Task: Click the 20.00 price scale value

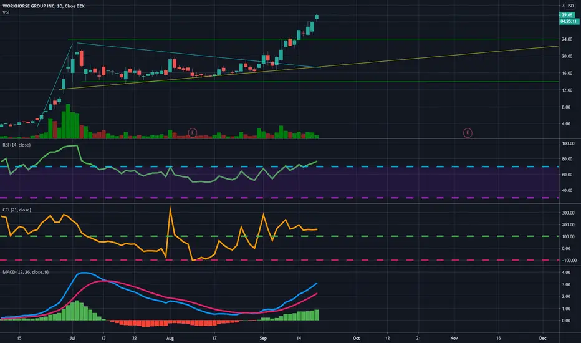Action: 567,56
